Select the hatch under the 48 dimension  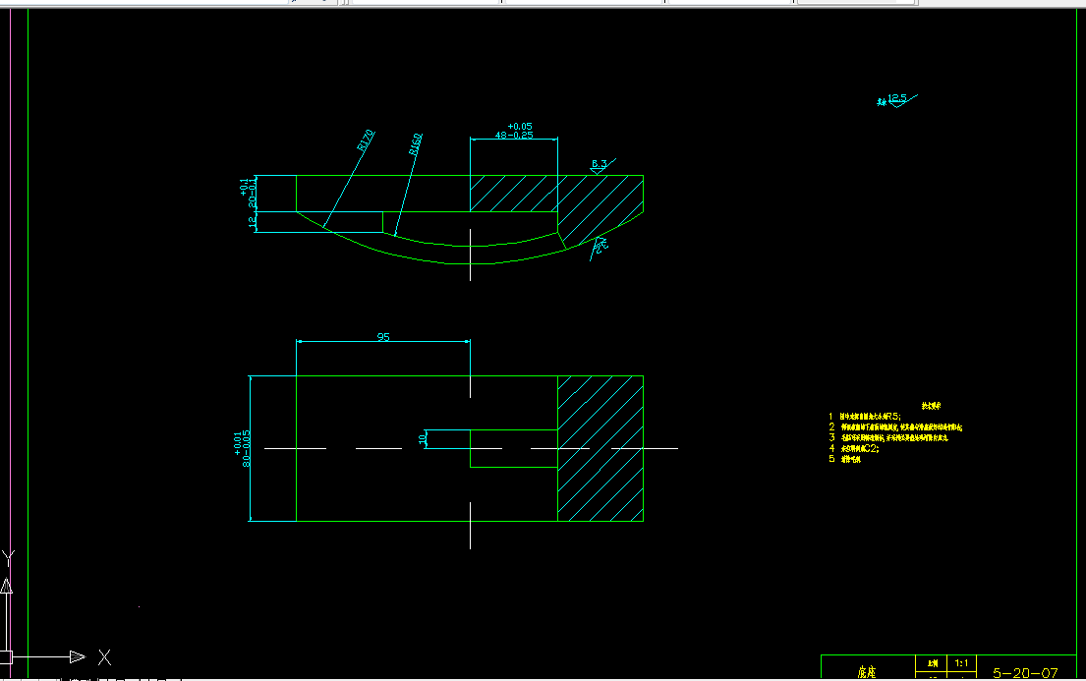(x=514, y=194)
